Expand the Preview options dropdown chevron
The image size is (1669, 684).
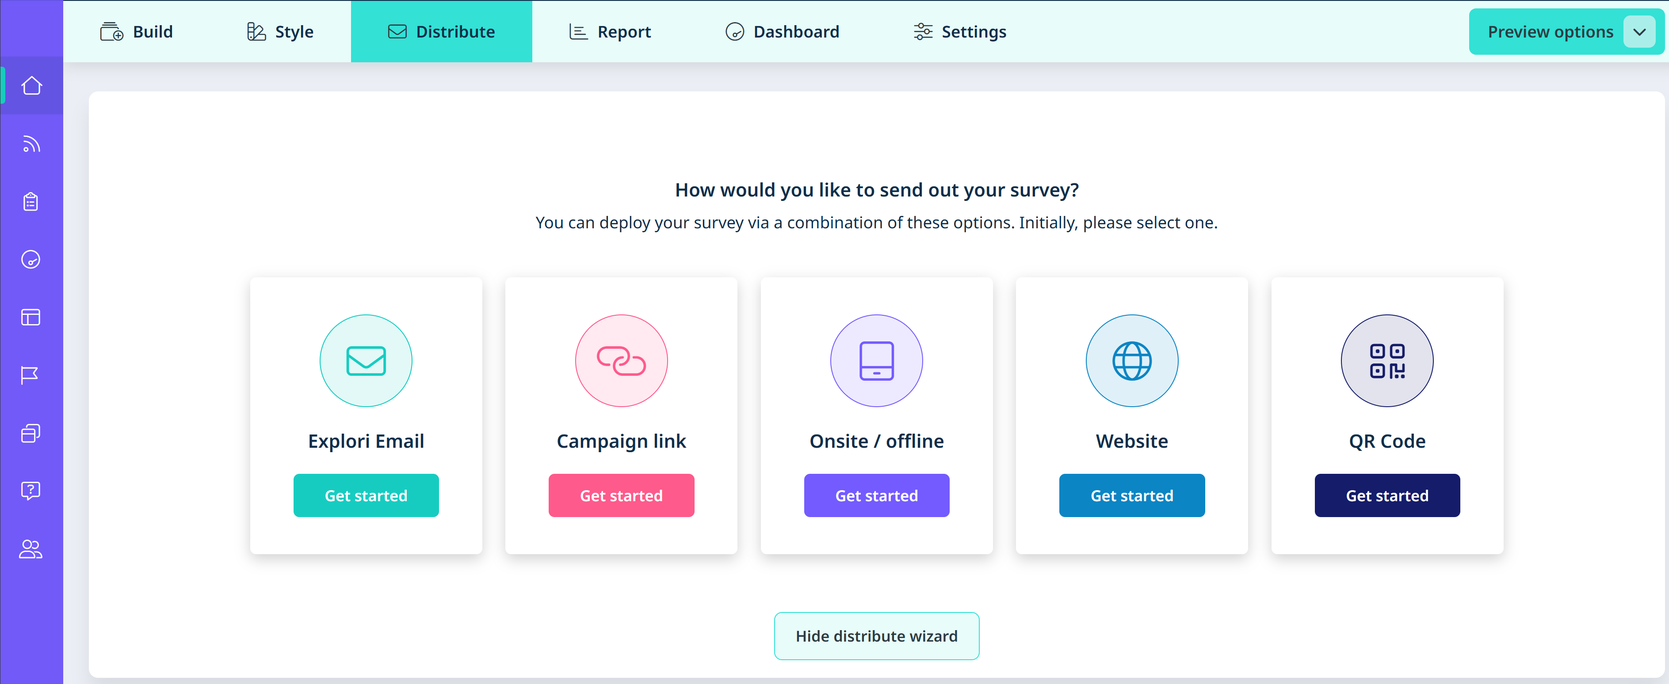click(1639, 32)
